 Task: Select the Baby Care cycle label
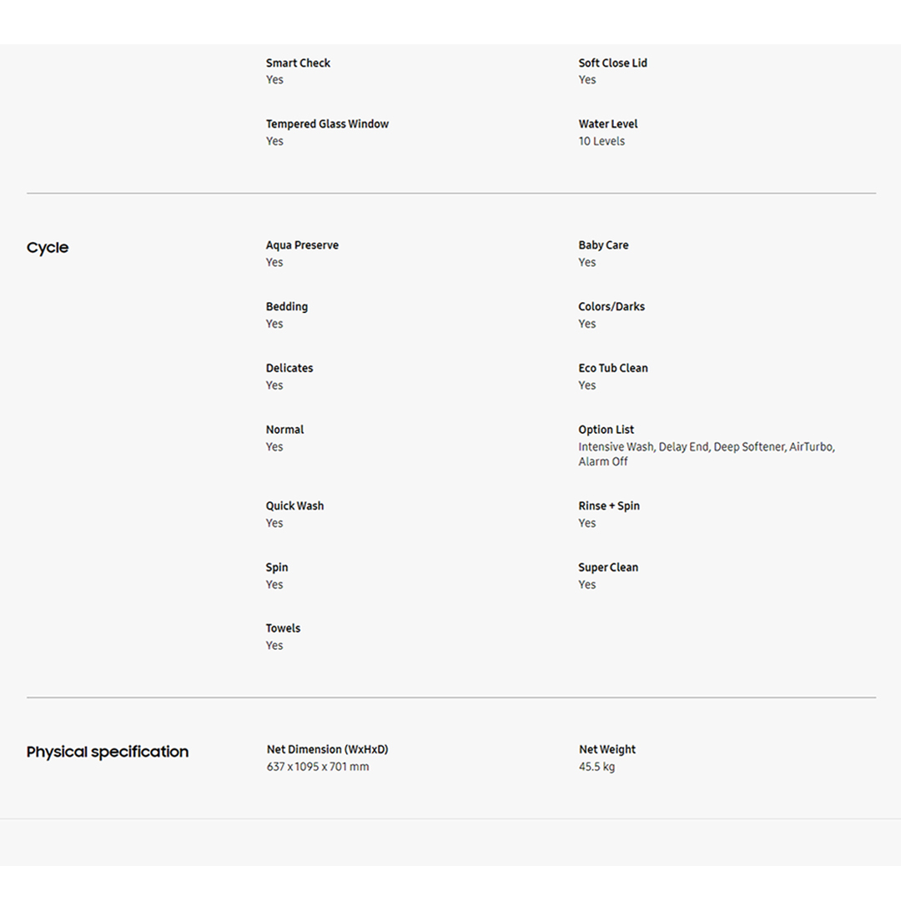tap(603, 245)
